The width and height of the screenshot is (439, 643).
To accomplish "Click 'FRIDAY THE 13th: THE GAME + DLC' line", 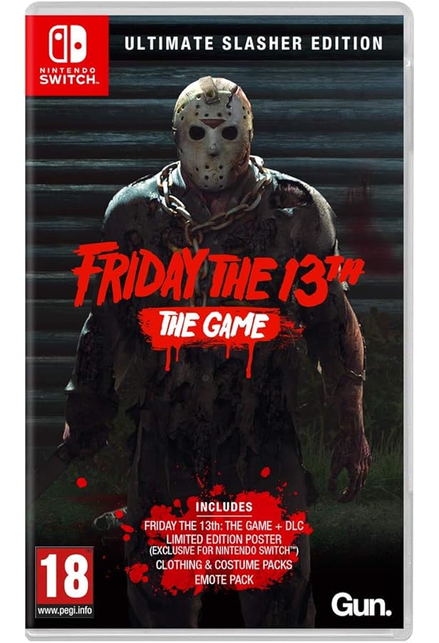I will pyautogui.click(x=223, y=526).
